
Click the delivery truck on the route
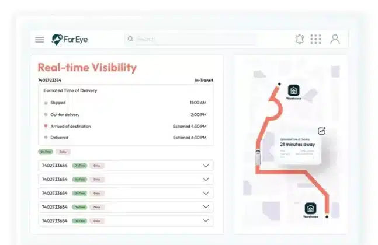[x=258, y=157]
